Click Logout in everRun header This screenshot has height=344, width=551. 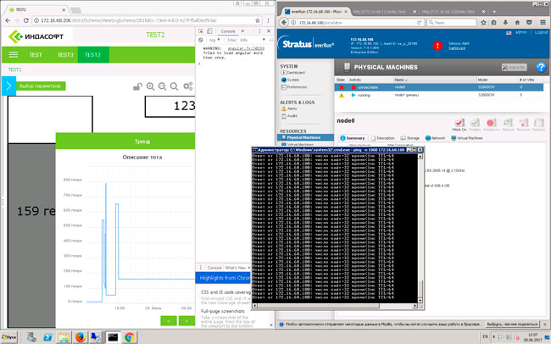541,32
